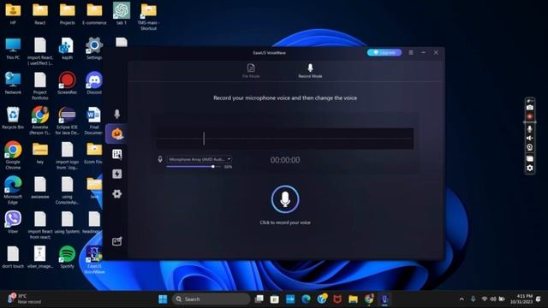Toggle system audio in the ScreenRec toolbar
The height and width of the screenshot is (308, 548).
tap(530, 138)
